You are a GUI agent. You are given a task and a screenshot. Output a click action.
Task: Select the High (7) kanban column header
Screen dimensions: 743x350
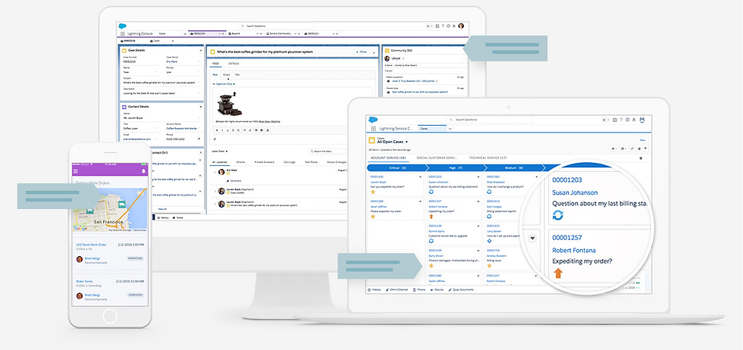(x=456, y=167)
